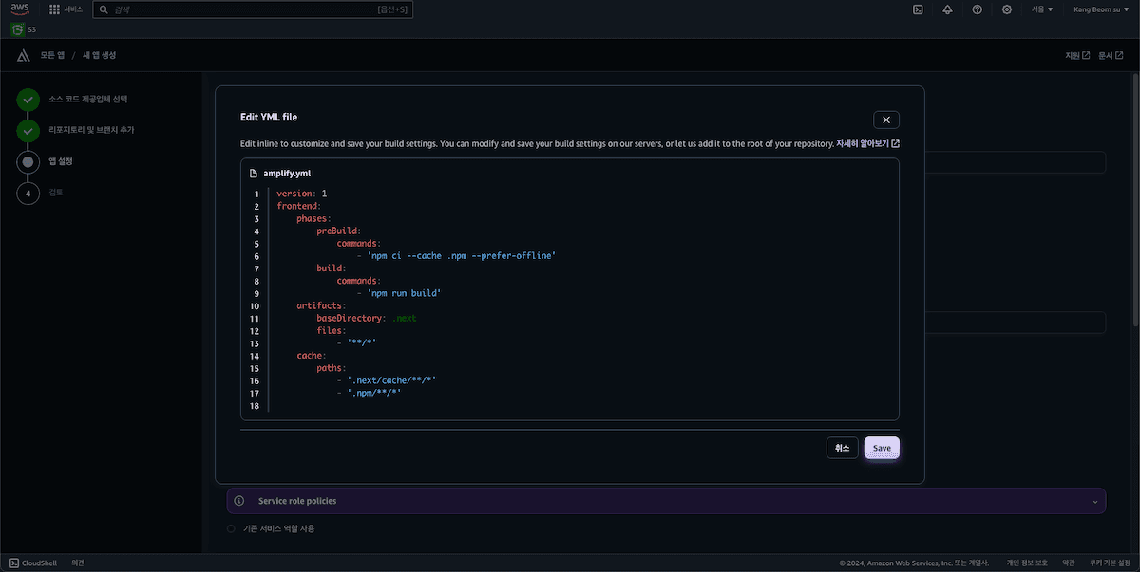Open the 자세히 알아보기 learn more link
The height and width of the screenshot is (572, 1140).
[867, 143]
